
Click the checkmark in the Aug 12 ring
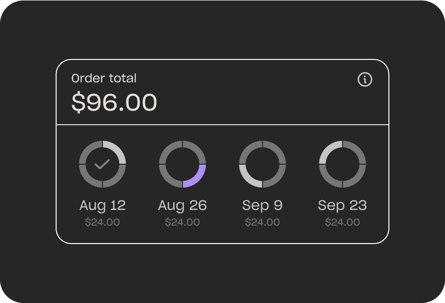(x=102, y=164)
